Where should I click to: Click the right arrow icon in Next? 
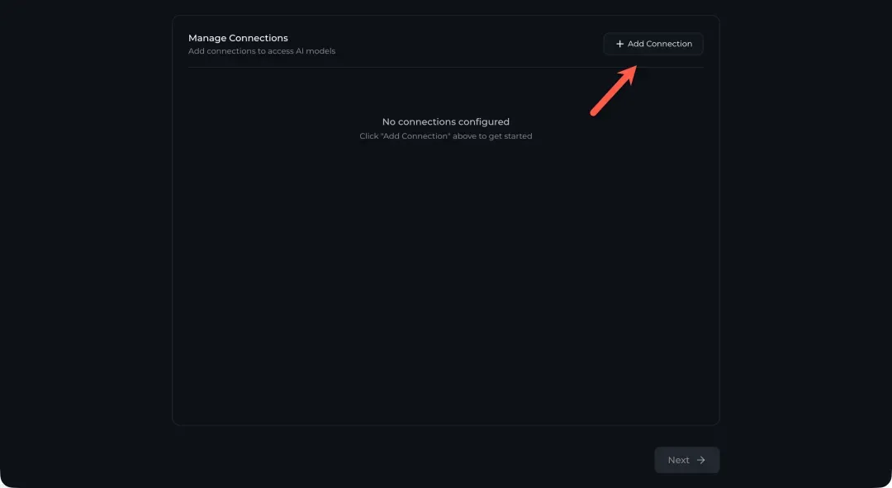pos(701,460)
